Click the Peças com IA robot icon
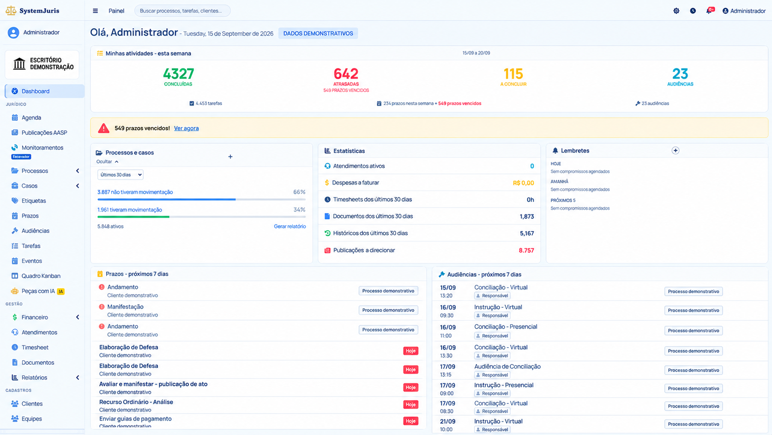The height and width of the screenshot is (435, 772). pos(15,291)
